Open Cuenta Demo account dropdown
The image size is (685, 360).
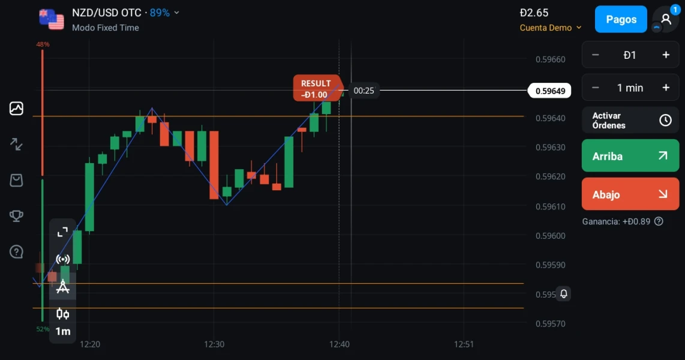551,28
